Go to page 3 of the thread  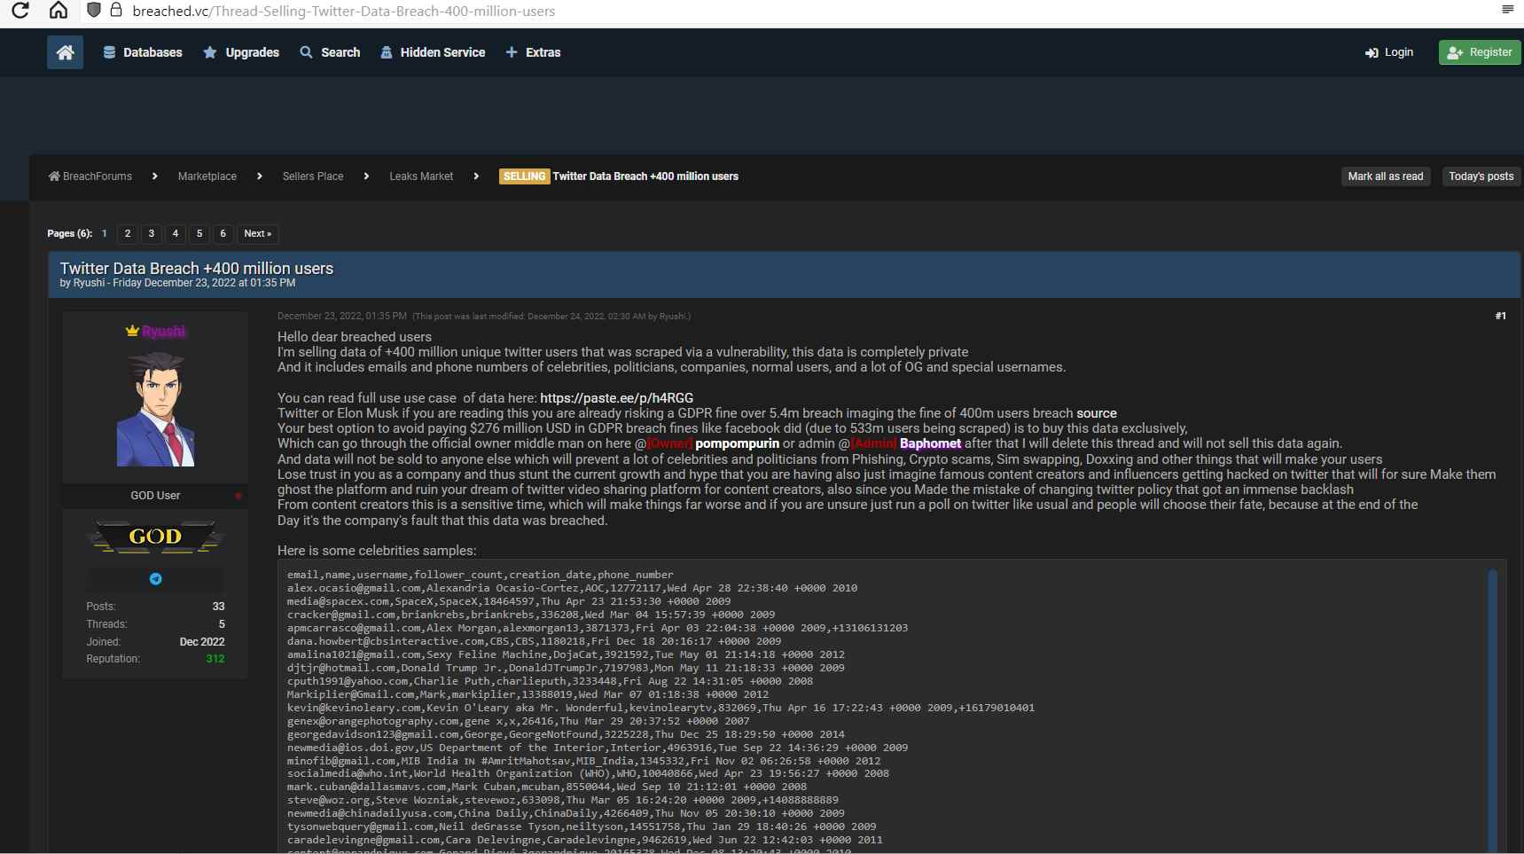[152, 233]
